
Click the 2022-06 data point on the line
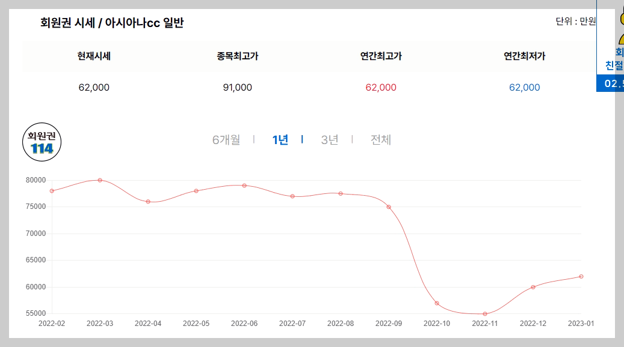click(244, 186)
